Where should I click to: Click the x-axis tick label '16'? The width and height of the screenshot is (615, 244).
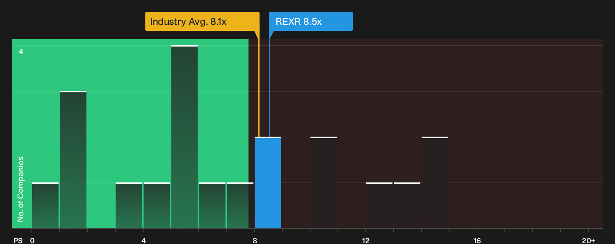[477, 241]
